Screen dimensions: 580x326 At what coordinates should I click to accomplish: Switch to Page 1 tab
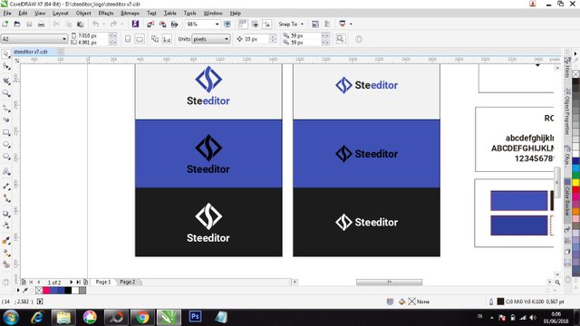click(102, 282)
